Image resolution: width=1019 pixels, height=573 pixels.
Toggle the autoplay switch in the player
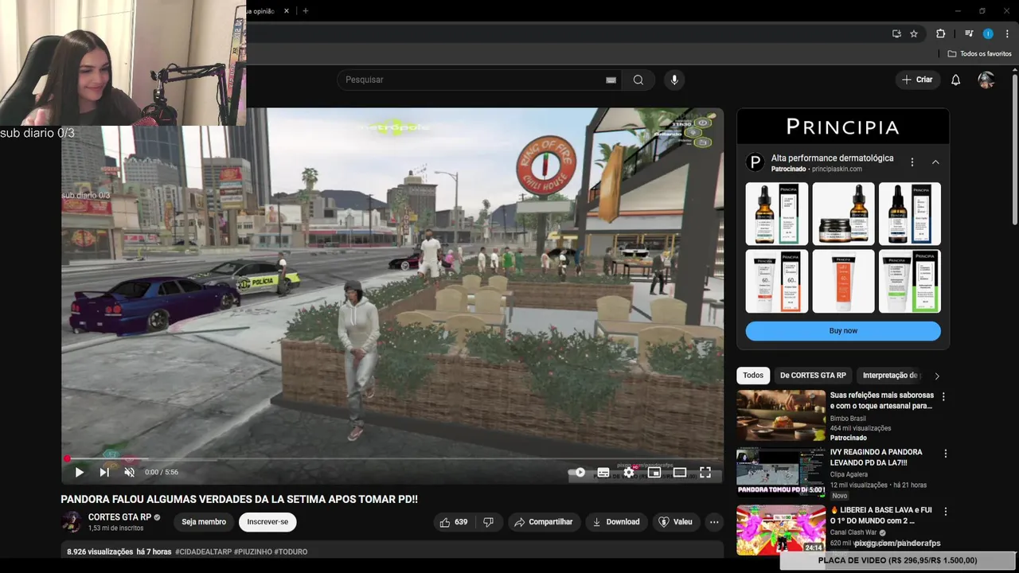tap(578, 472)
